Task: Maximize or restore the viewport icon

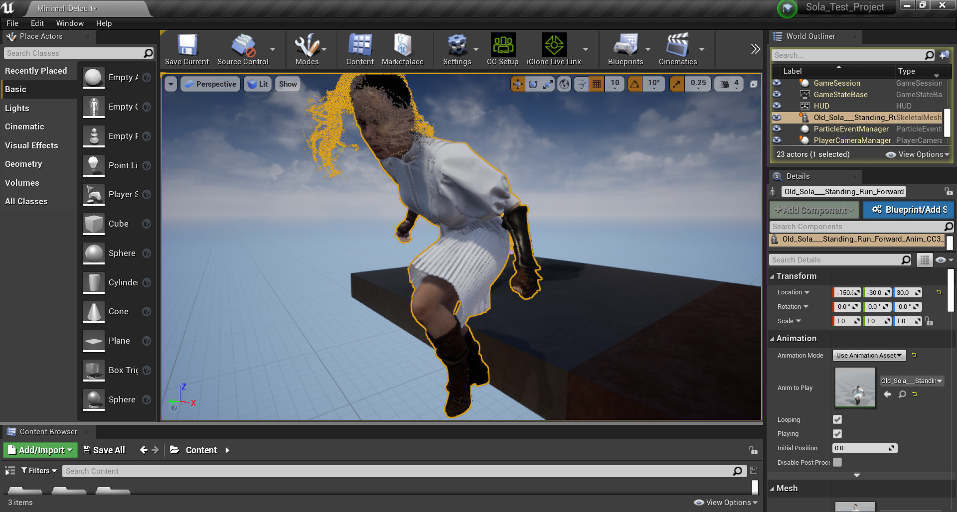Action: click(x=754, y=84)
